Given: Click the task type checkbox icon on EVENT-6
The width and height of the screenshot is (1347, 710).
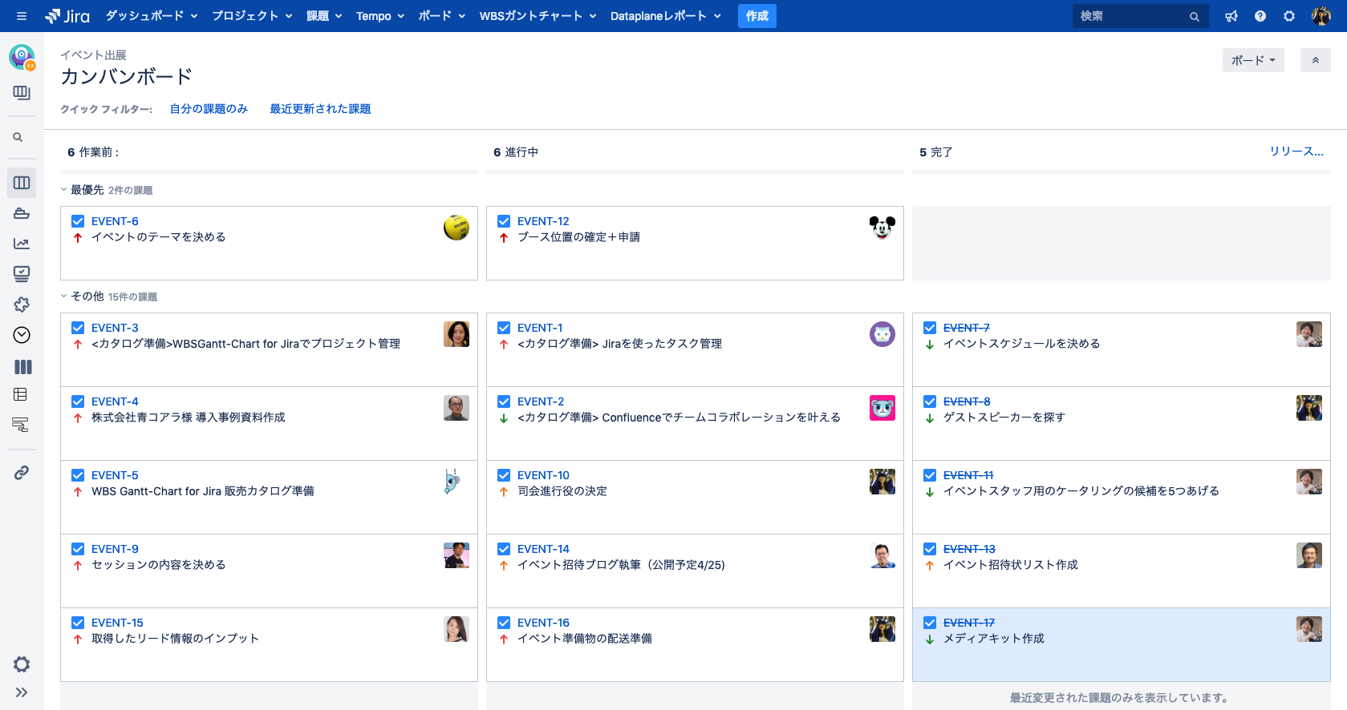Looking at the screenshot, I should click(78, 221).
